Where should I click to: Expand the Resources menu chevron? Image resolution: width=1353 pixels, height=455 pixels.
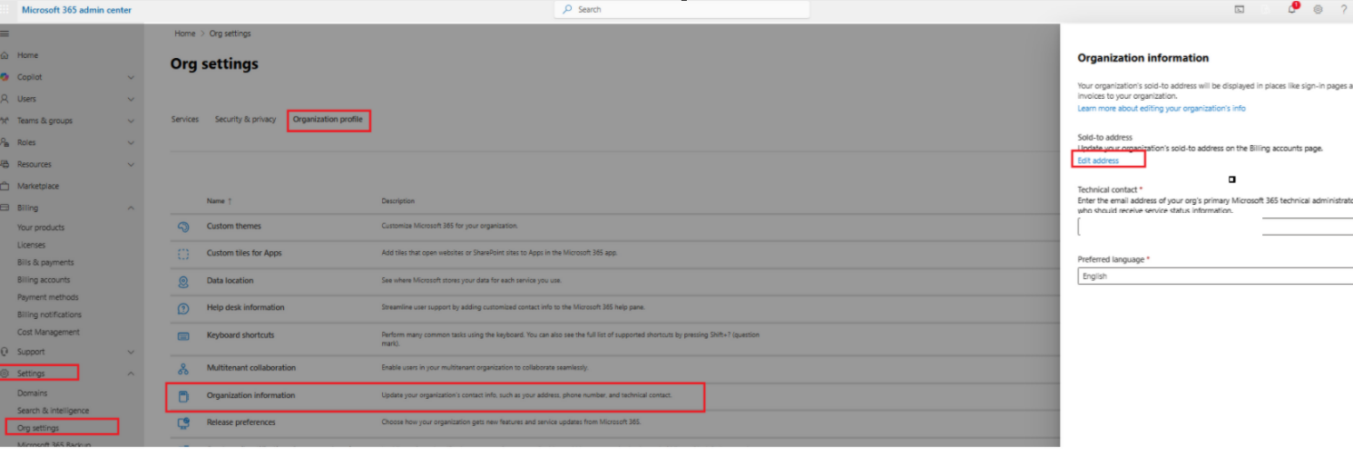131,164
